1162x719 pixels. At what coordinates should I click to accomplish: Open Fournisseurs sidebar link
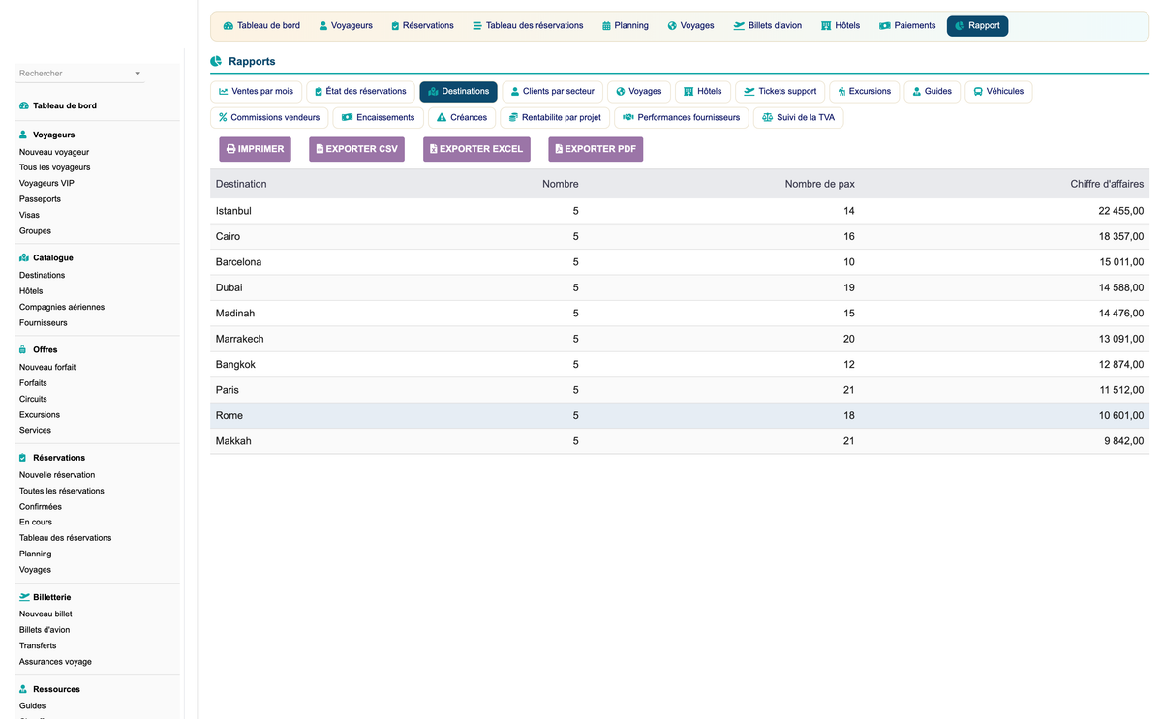pos(44,322)
